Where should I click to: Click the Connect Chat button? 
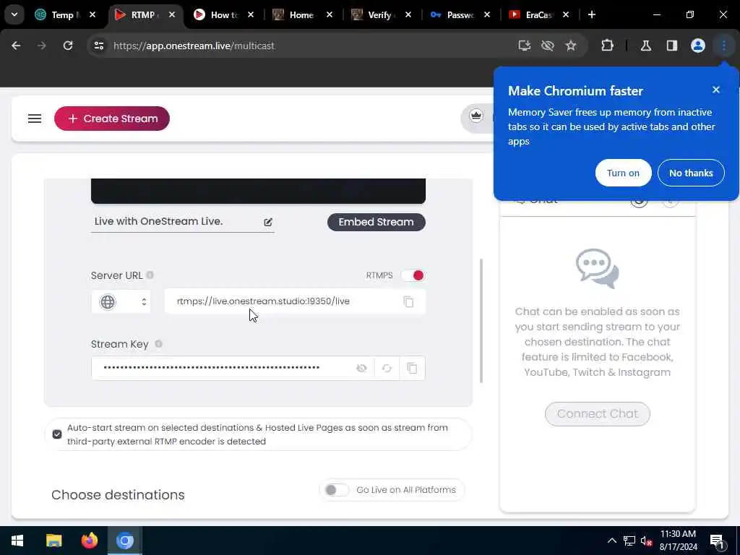(x=598, y=414)
